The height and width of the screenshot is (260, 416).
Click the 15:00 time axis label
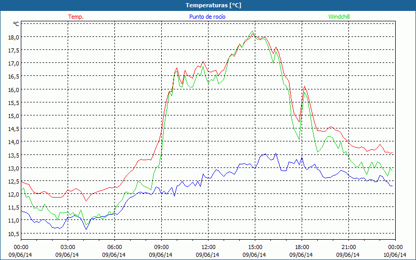255,248
